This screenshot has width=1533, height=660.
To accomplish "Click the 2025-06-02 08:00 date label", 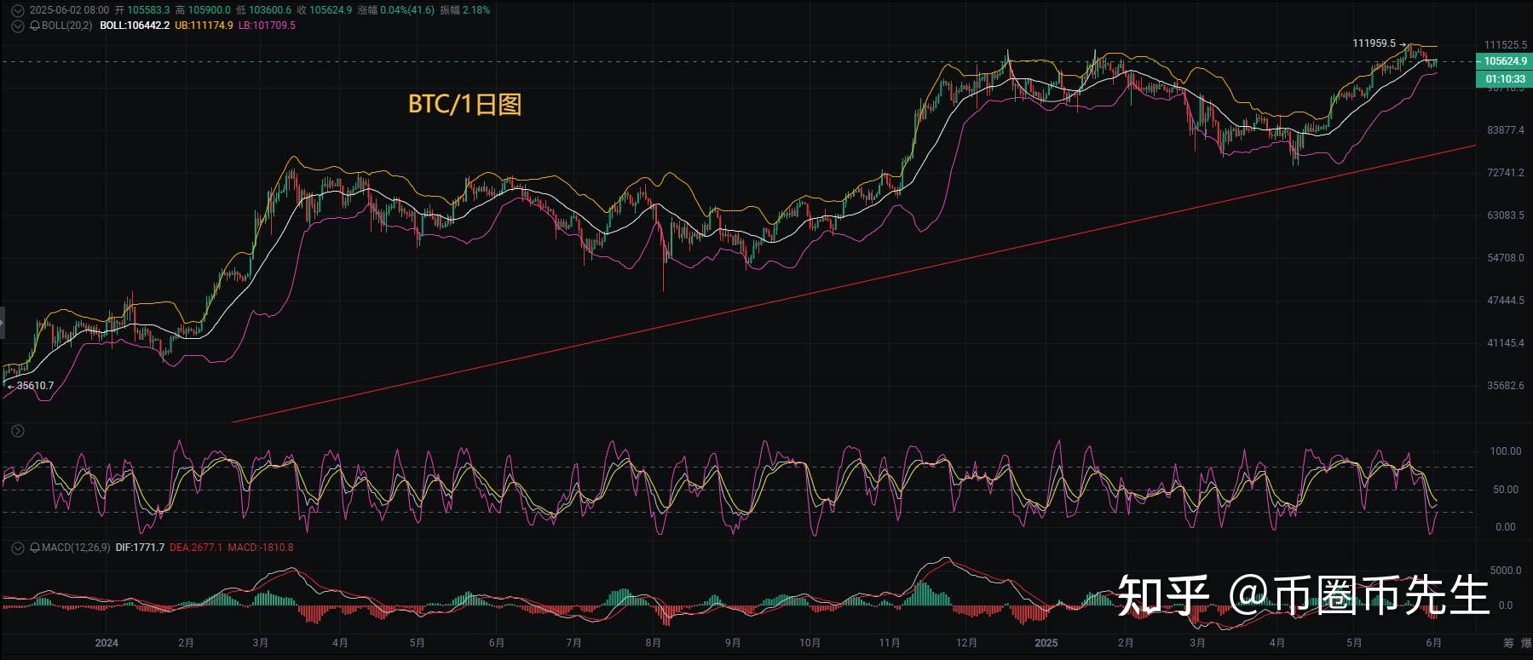I will click(69, 10).
